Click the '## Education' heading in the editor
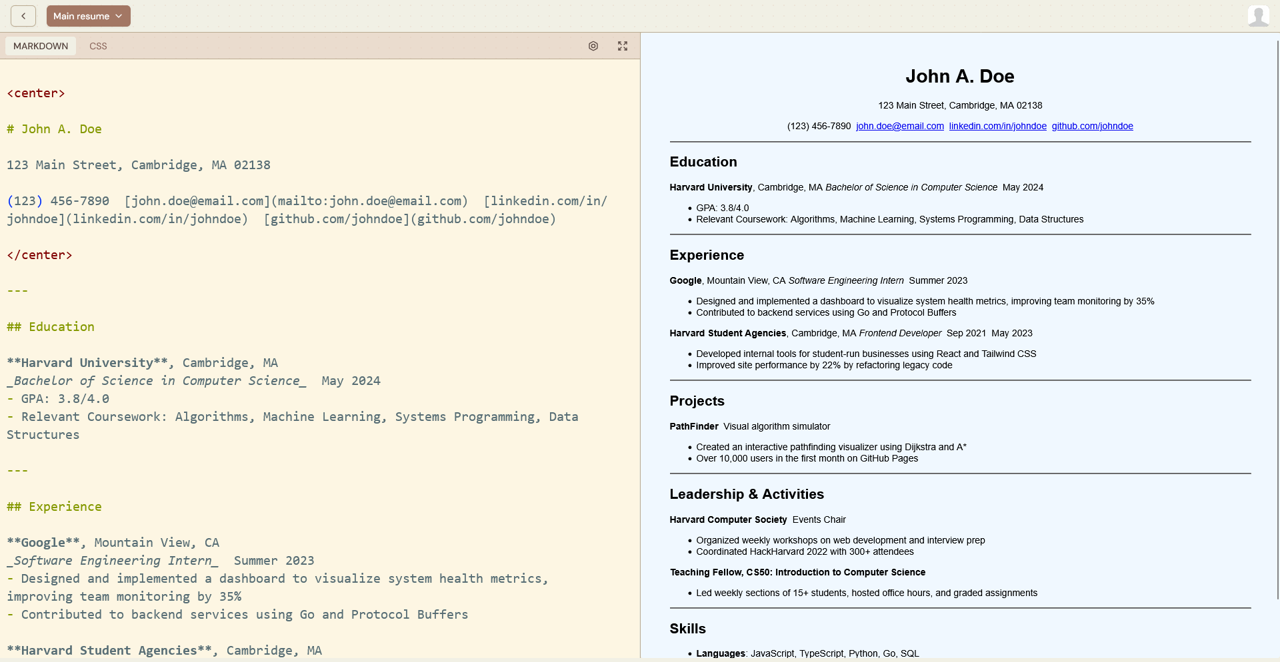 click(x=50, y=326)
